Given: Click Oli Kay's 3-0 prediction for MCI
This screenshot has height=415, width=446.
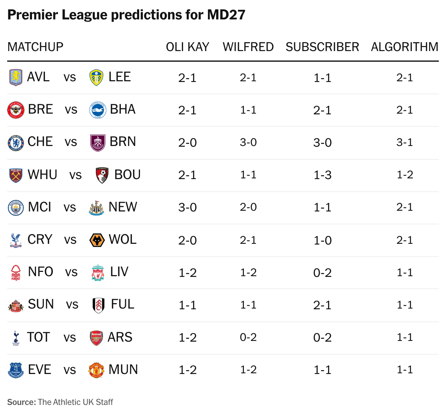Looking at the screenshot, I should point(187,207).
